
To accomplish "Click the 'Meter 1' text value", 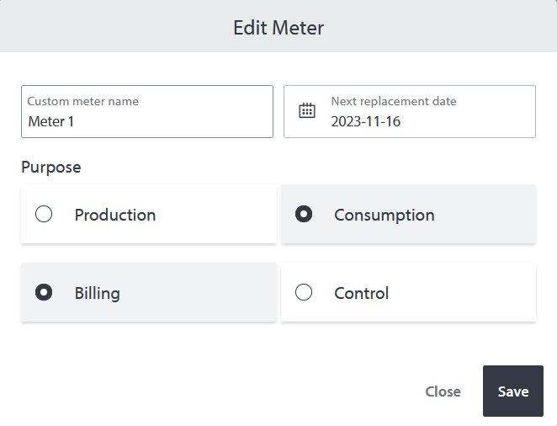I will click(x=51, y=121).
